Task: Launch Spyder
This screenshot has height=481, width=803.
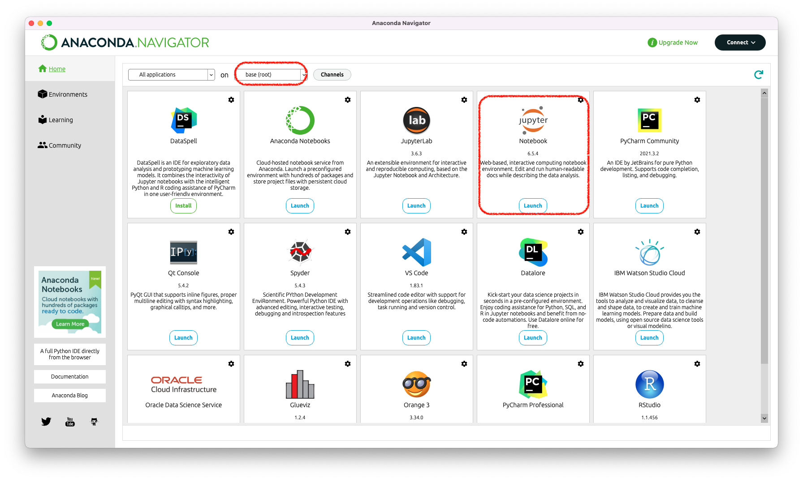Action: coord(300,338)
